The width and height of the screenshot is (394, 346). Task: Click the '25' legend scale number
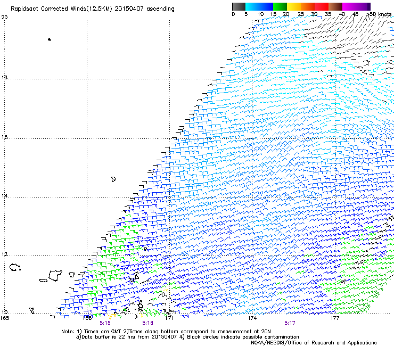[x=301, y=14]
